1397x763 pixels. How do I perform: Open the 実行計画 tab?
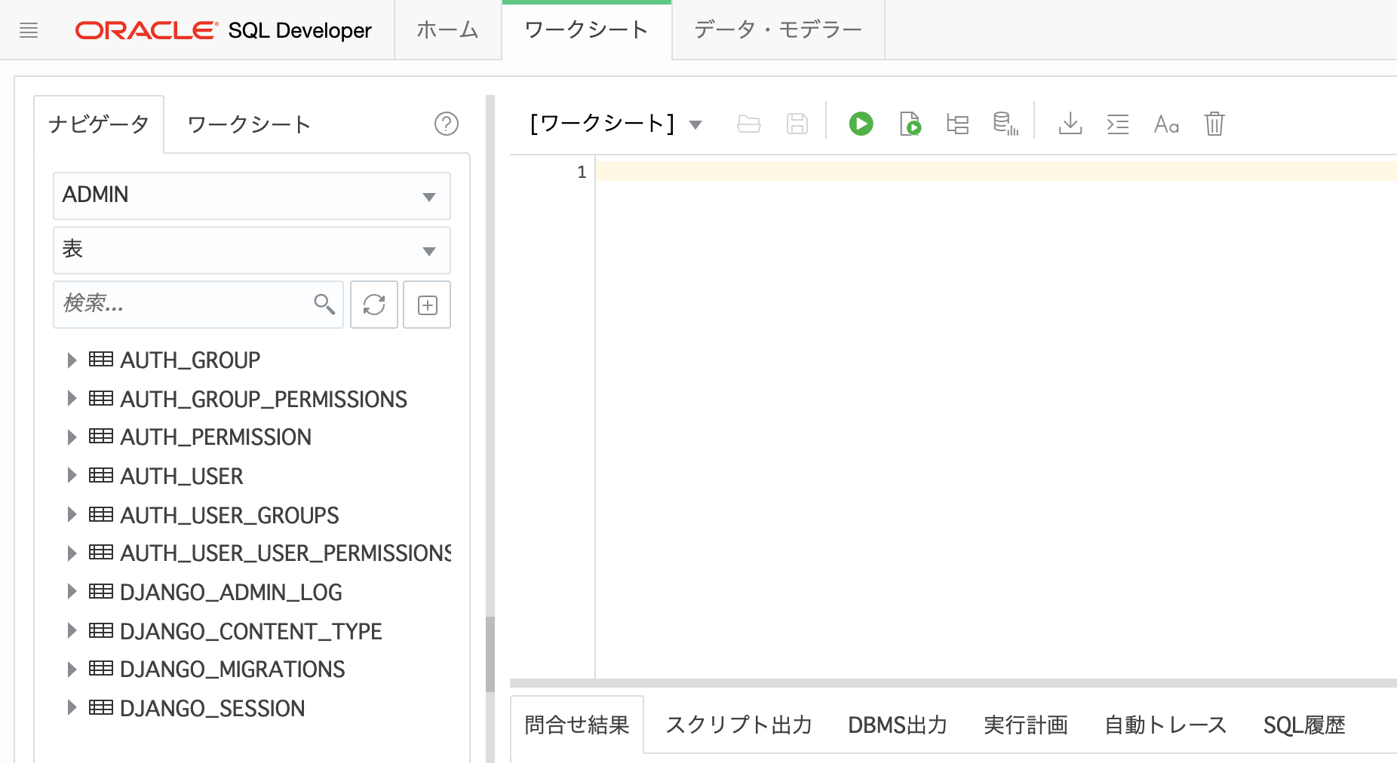(1026, 725)
